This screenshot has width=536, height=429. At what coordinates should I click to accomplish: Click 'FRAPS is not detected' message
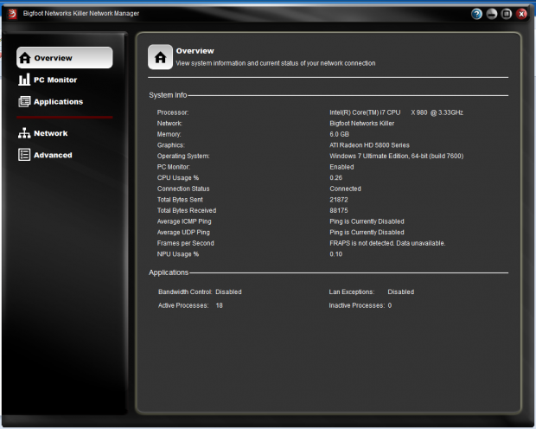click(x=387, y=243)
